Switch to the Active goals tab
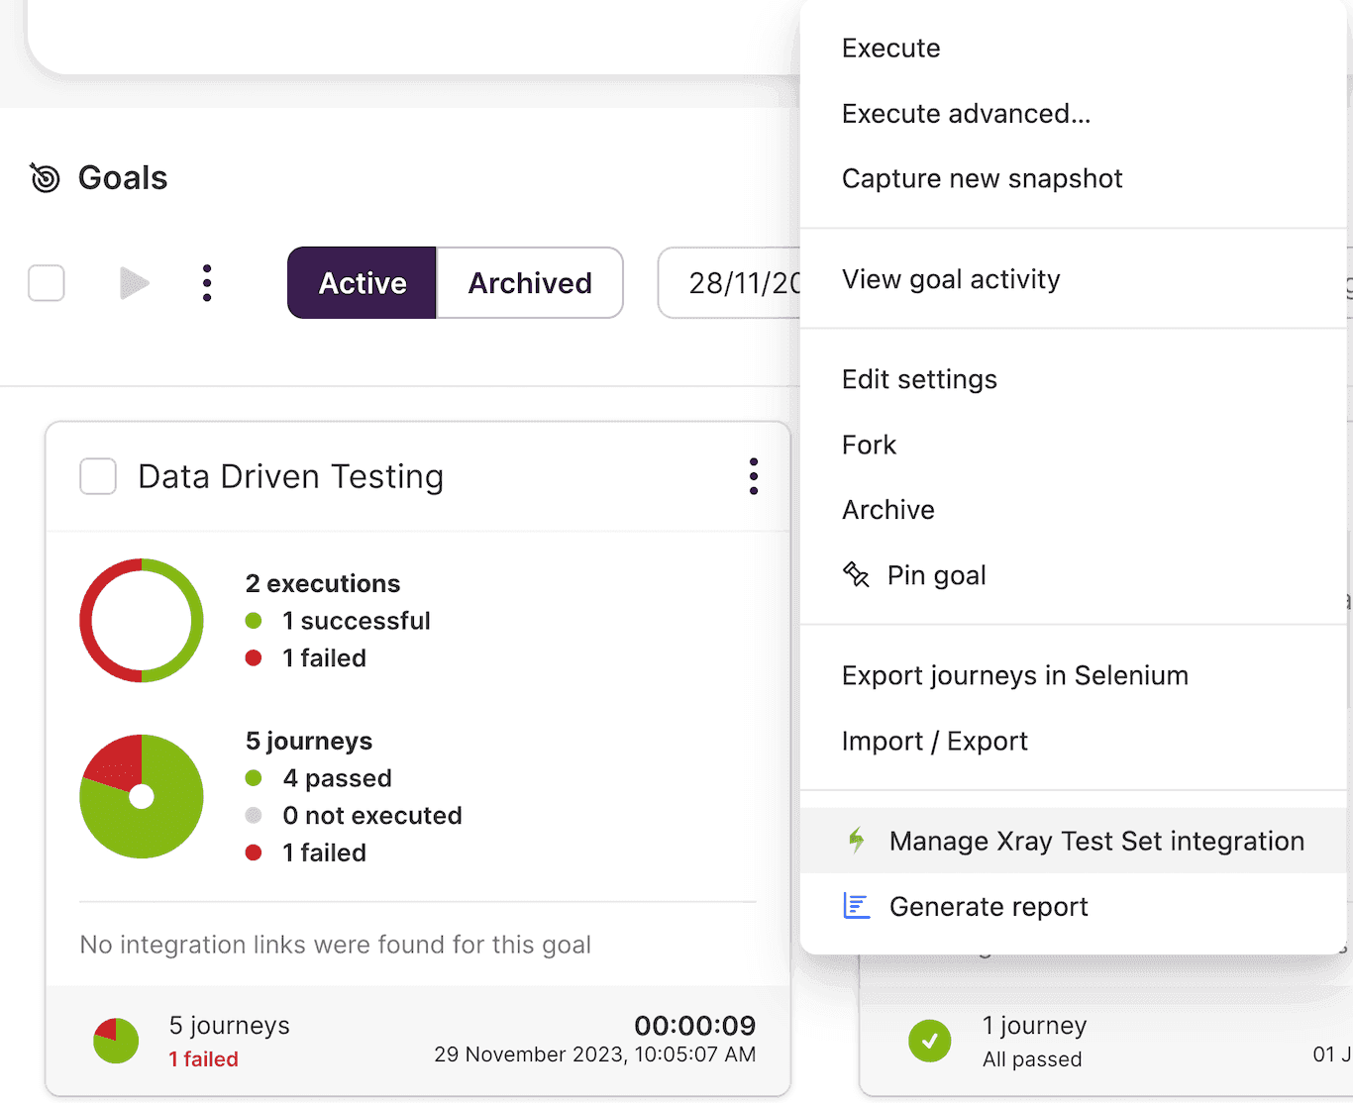This screenshot has width=1353, height=1103. (362, 283)
